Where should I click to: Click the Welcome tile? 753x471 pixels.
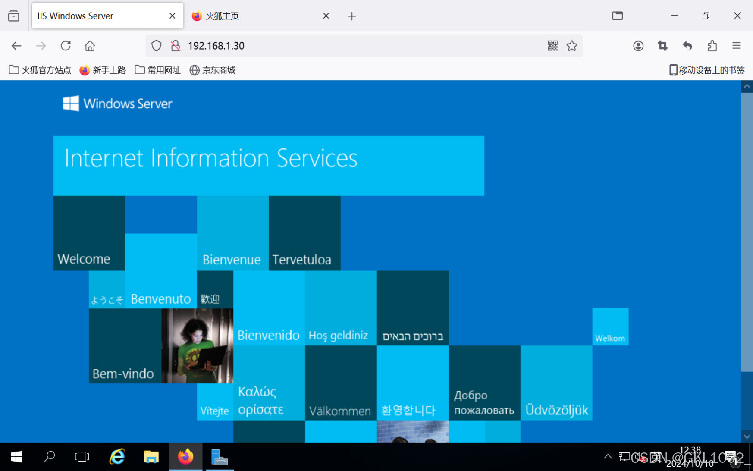(x=89, y=233)
